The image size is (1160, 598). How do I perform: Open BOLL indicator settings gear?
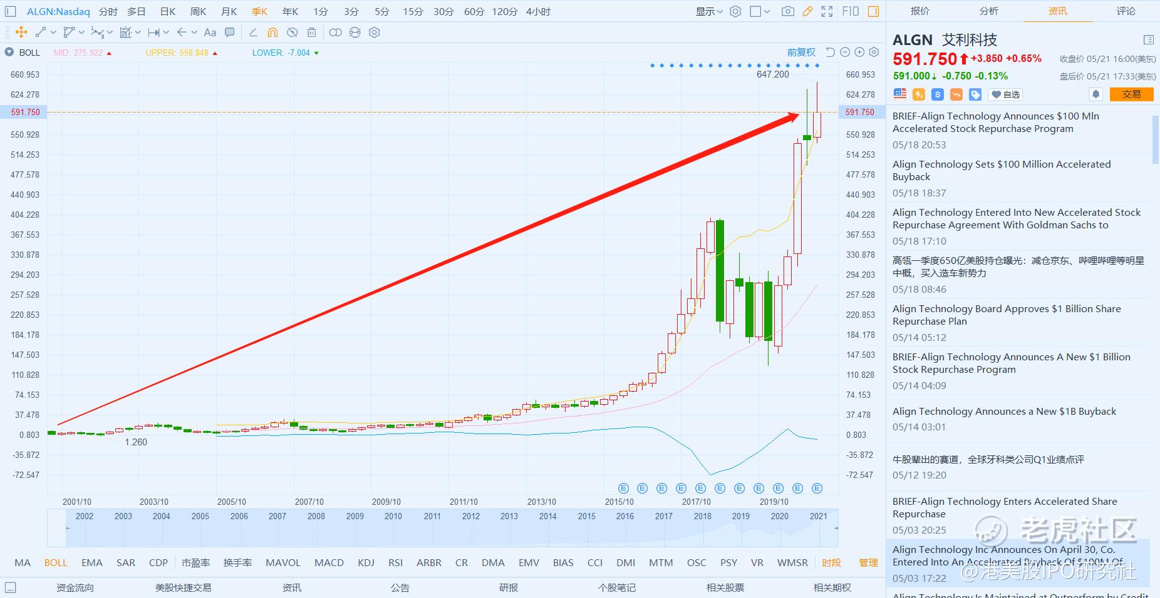874,53
